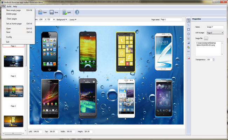Screen dimensions: 228x140
Task: Choose New empty page from File menu
Action: click(19, 10)
